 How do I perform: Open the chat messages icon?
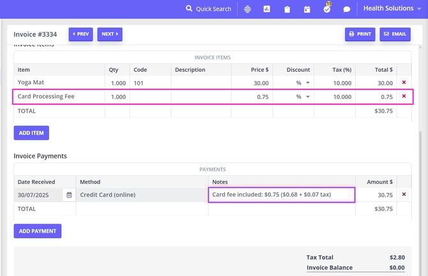pyautogui.click(x=346, y=9)
